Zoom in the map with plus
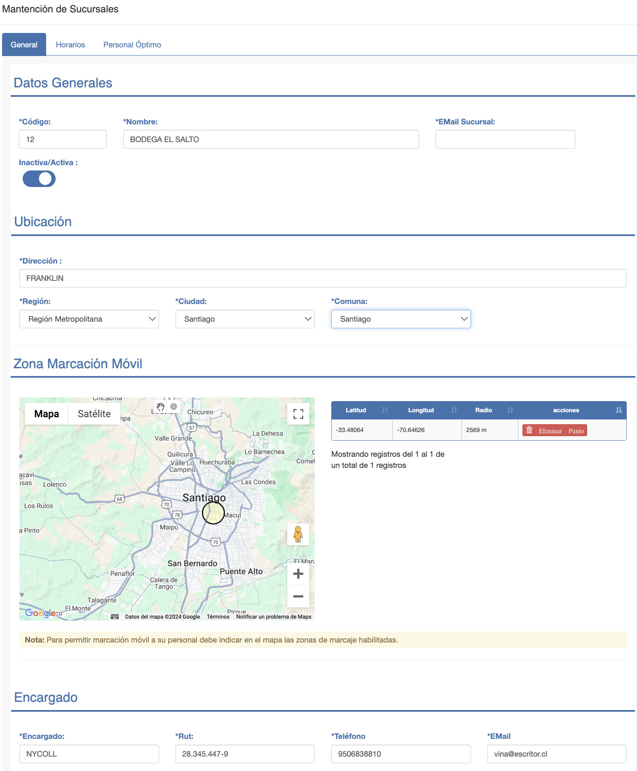Screen dimensions: 637x771 [x=298, y=574]
